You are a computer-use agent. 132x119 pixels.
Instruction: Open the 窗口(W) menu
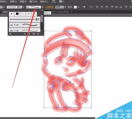[x=34, y=2]
